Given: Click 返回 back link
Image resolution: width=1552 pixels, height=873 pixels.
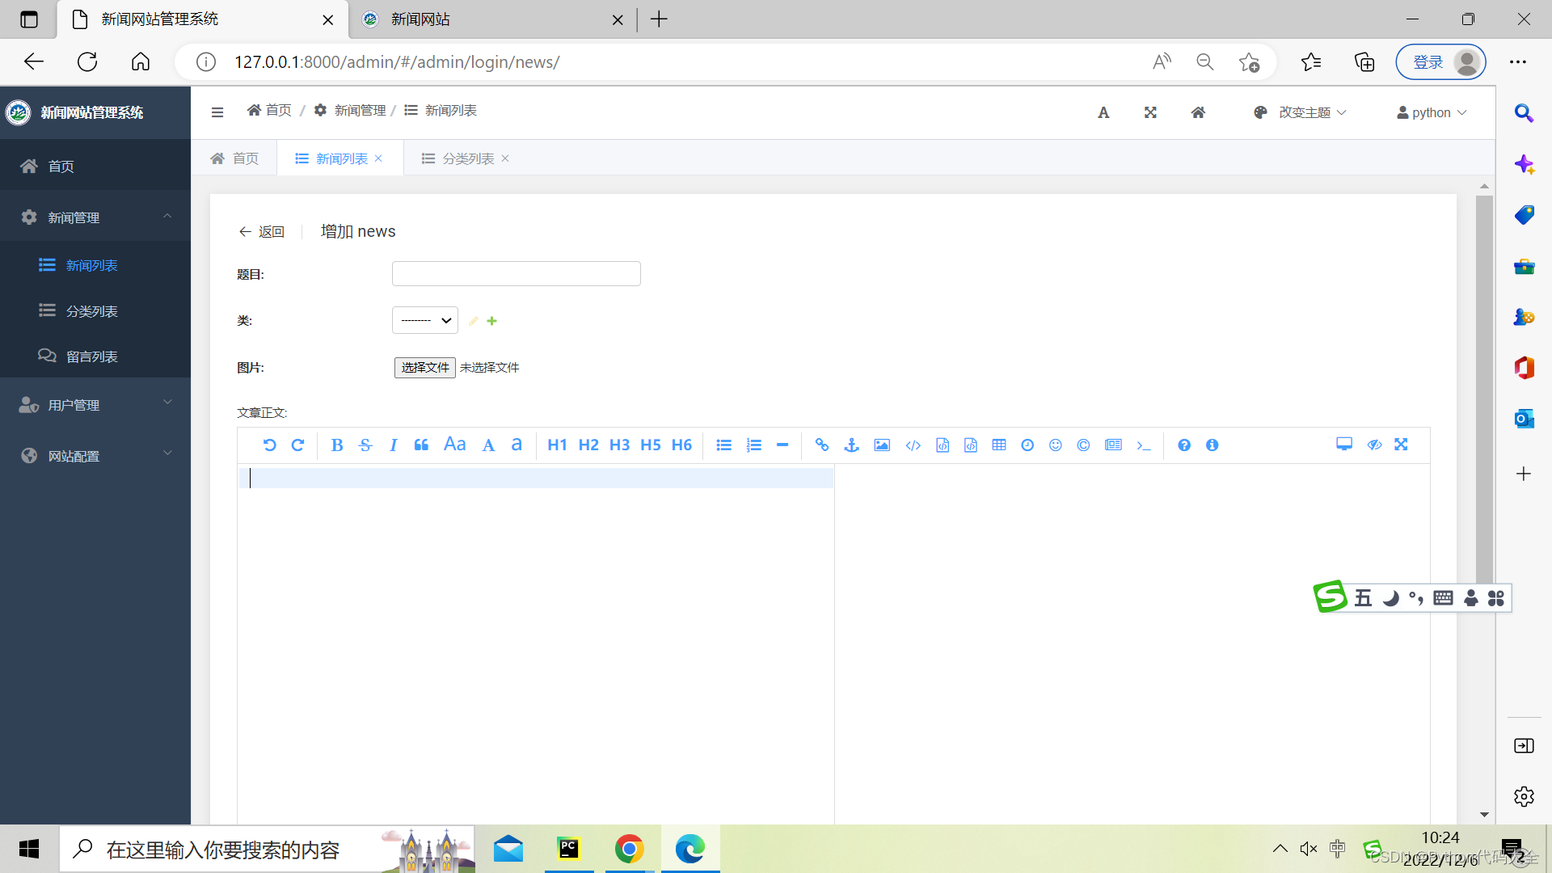Looking at the screenshot, I should point(261,232).
